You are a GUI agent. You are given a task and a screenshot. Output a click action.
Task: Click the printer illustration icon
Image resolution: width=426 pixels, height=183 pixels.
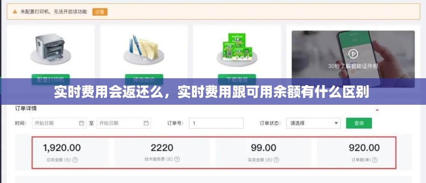tap(50, 48)
